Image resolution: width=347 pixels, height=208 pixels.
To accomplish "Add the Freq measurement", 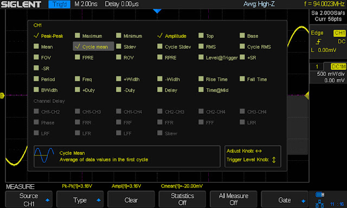I will point(77,79).
